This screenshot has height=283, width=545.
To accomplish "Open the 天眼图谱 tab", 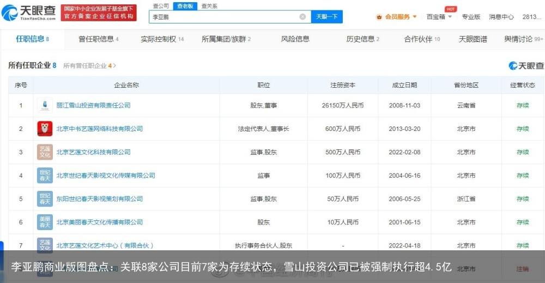I will click(473, 39).
